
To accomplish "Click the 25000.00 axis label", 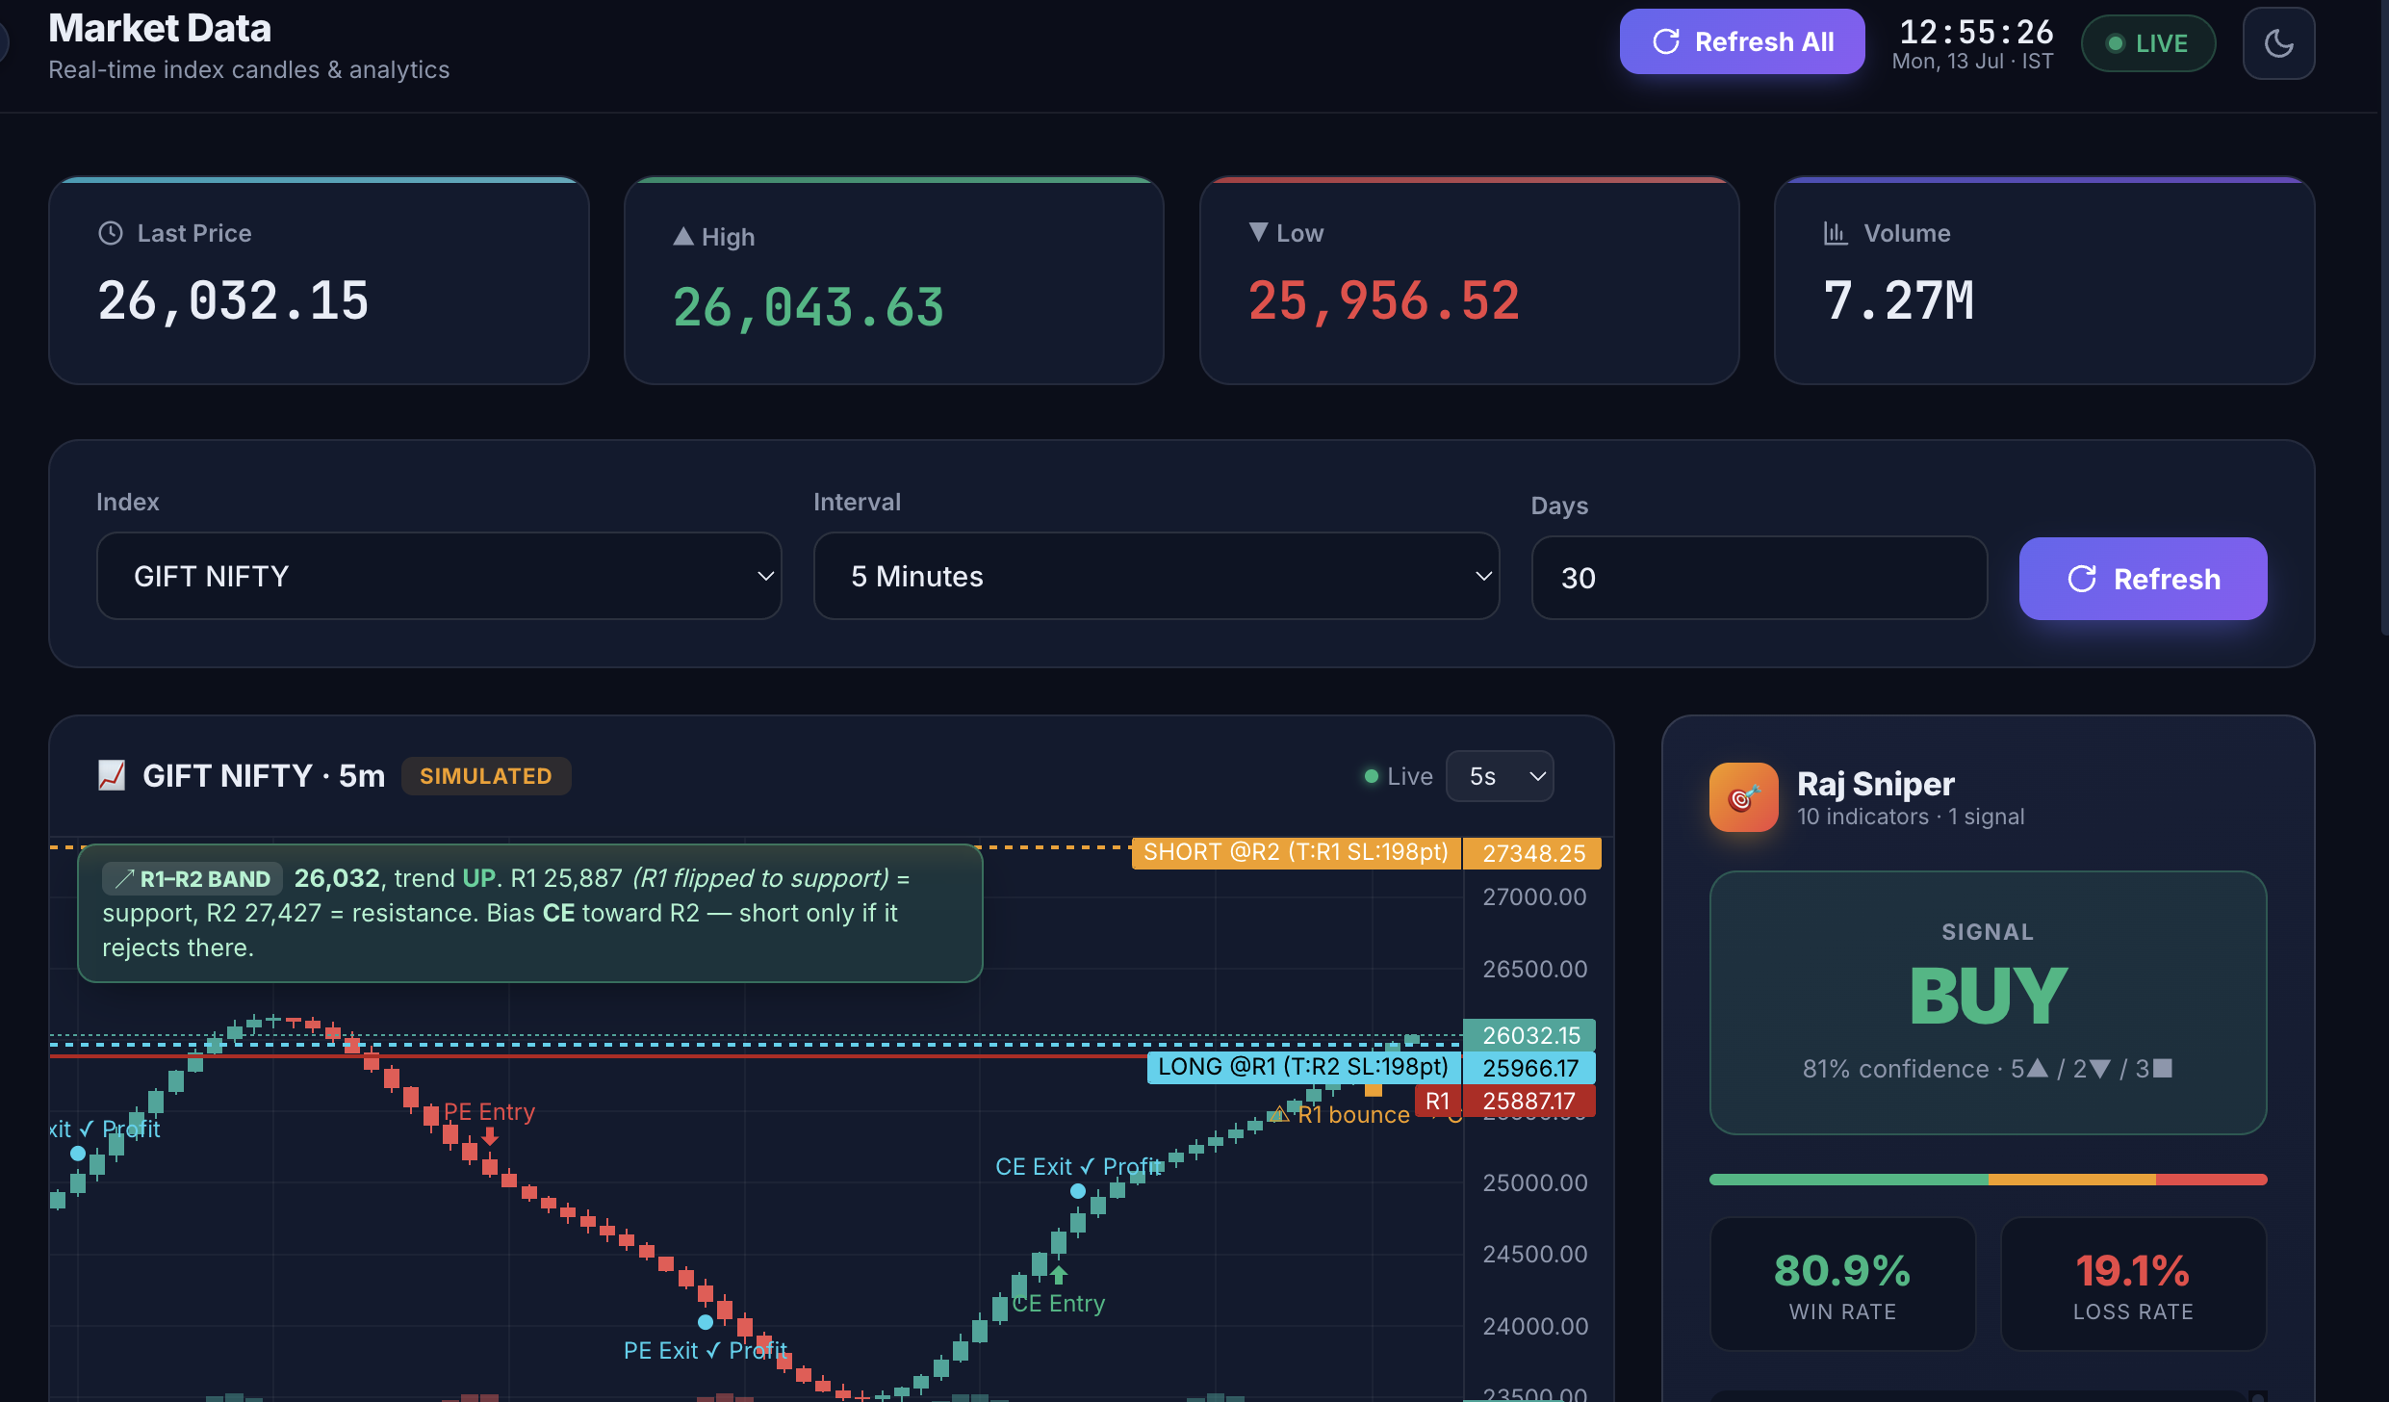I will tap(1534, 1182).
